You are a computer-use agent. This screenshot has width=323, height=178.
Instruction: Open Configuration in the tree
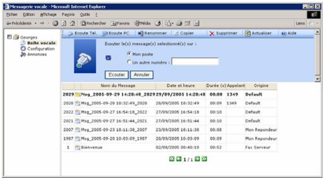coord(41,49)
